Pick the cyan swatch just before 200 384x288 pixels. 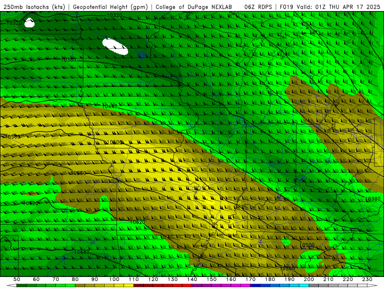304,286
